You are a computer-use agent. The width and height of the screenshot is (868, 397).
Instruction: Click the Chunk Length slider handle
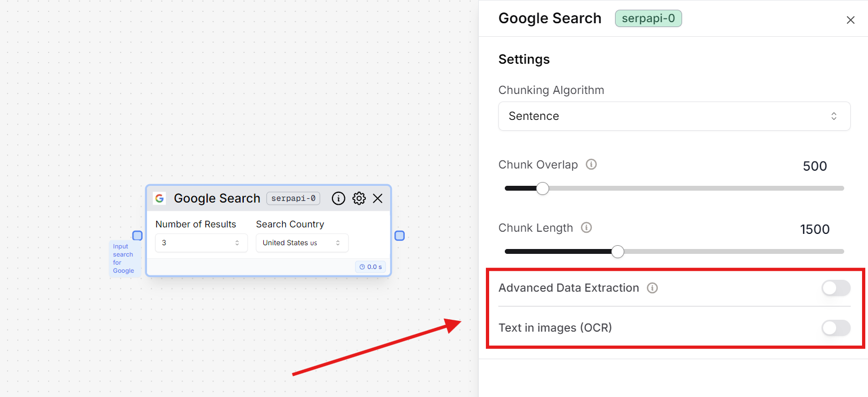click(x=618, y=252)
